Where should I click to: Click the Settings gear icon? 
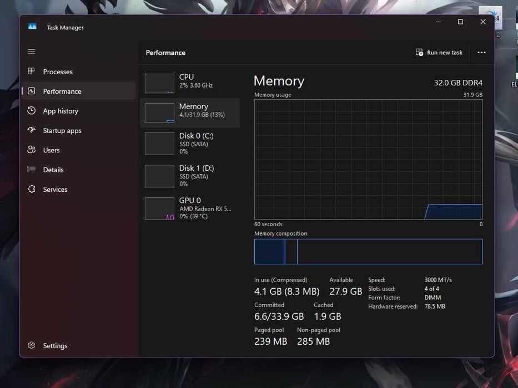click(x=32, y=345)
